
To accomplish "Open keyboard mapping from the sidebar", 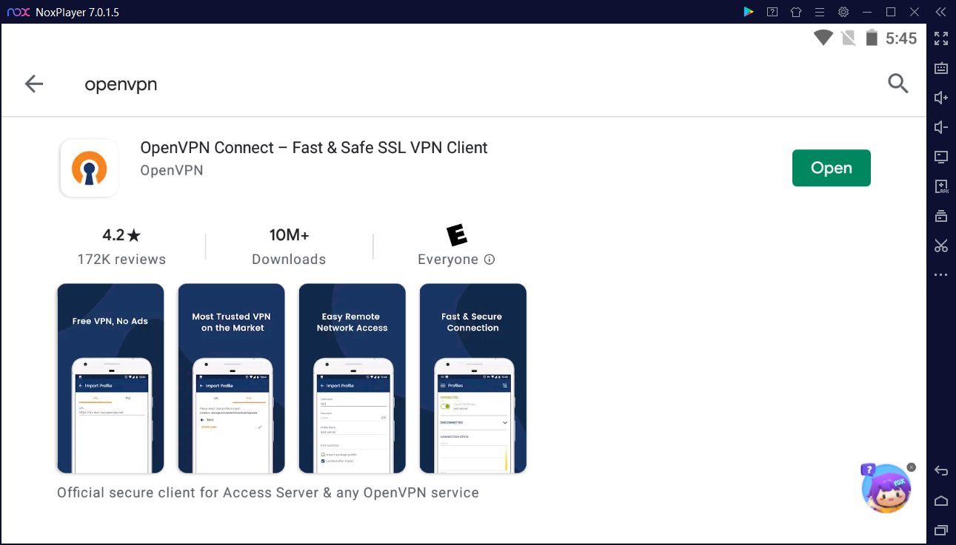I will pyautogui.click(x=941, y=68).
